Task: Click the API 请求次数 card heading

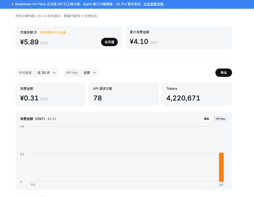Action: (103, 89)
